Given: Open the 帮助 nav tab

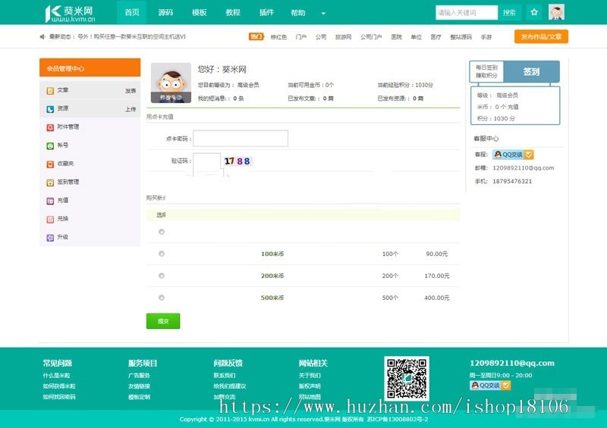Looking at the screenshot, I should click(x=298, y=12).
